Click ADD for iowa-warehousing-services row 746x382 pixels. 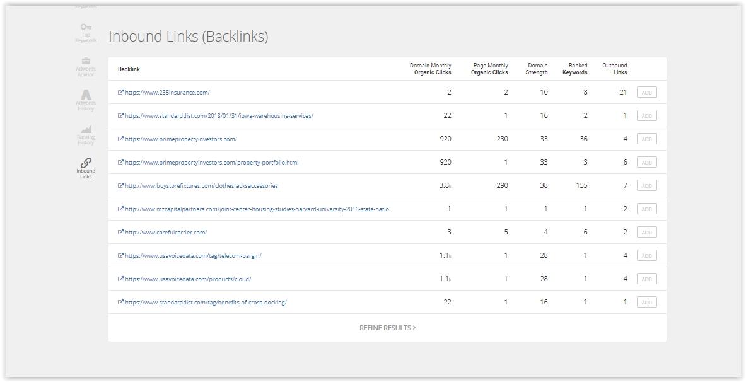(646, 115)
